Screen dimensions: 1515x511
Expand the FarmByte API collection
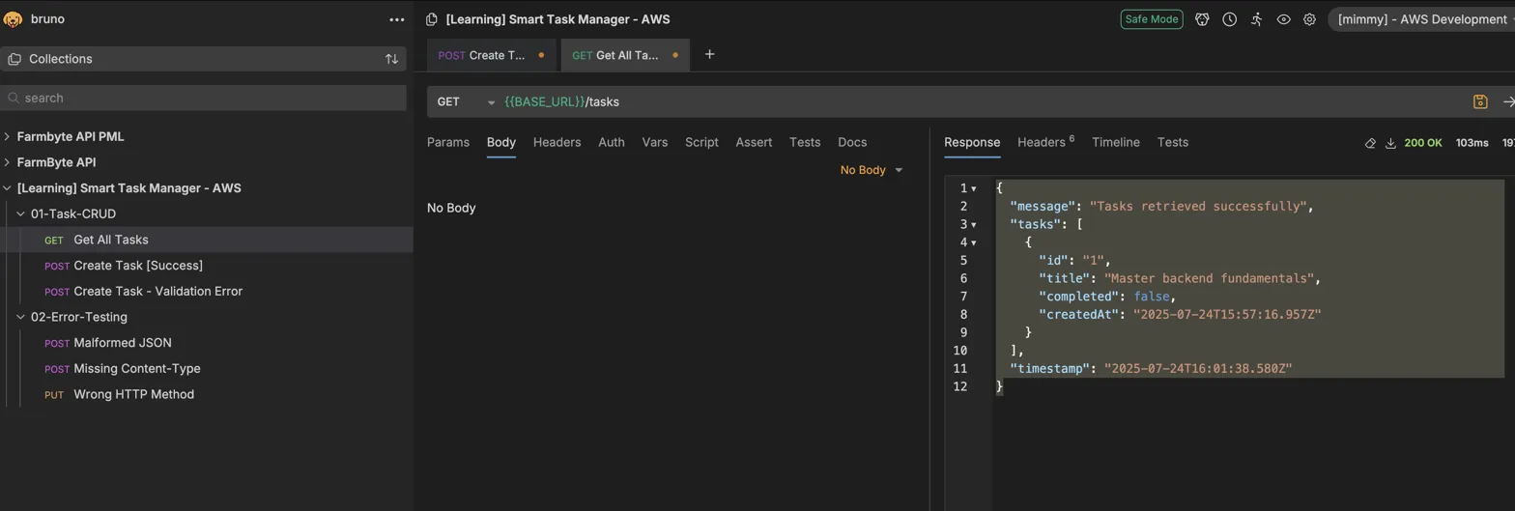7,162
